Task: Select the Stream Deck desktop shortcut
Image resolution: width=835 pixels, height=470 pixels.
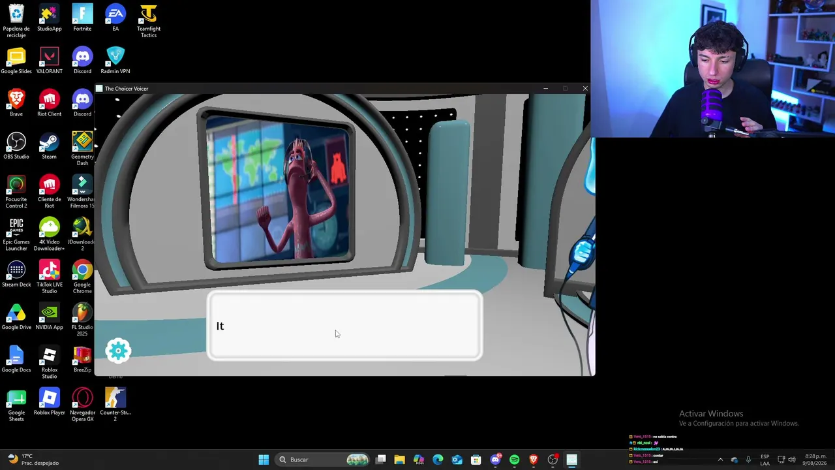Action: point(16,274)
